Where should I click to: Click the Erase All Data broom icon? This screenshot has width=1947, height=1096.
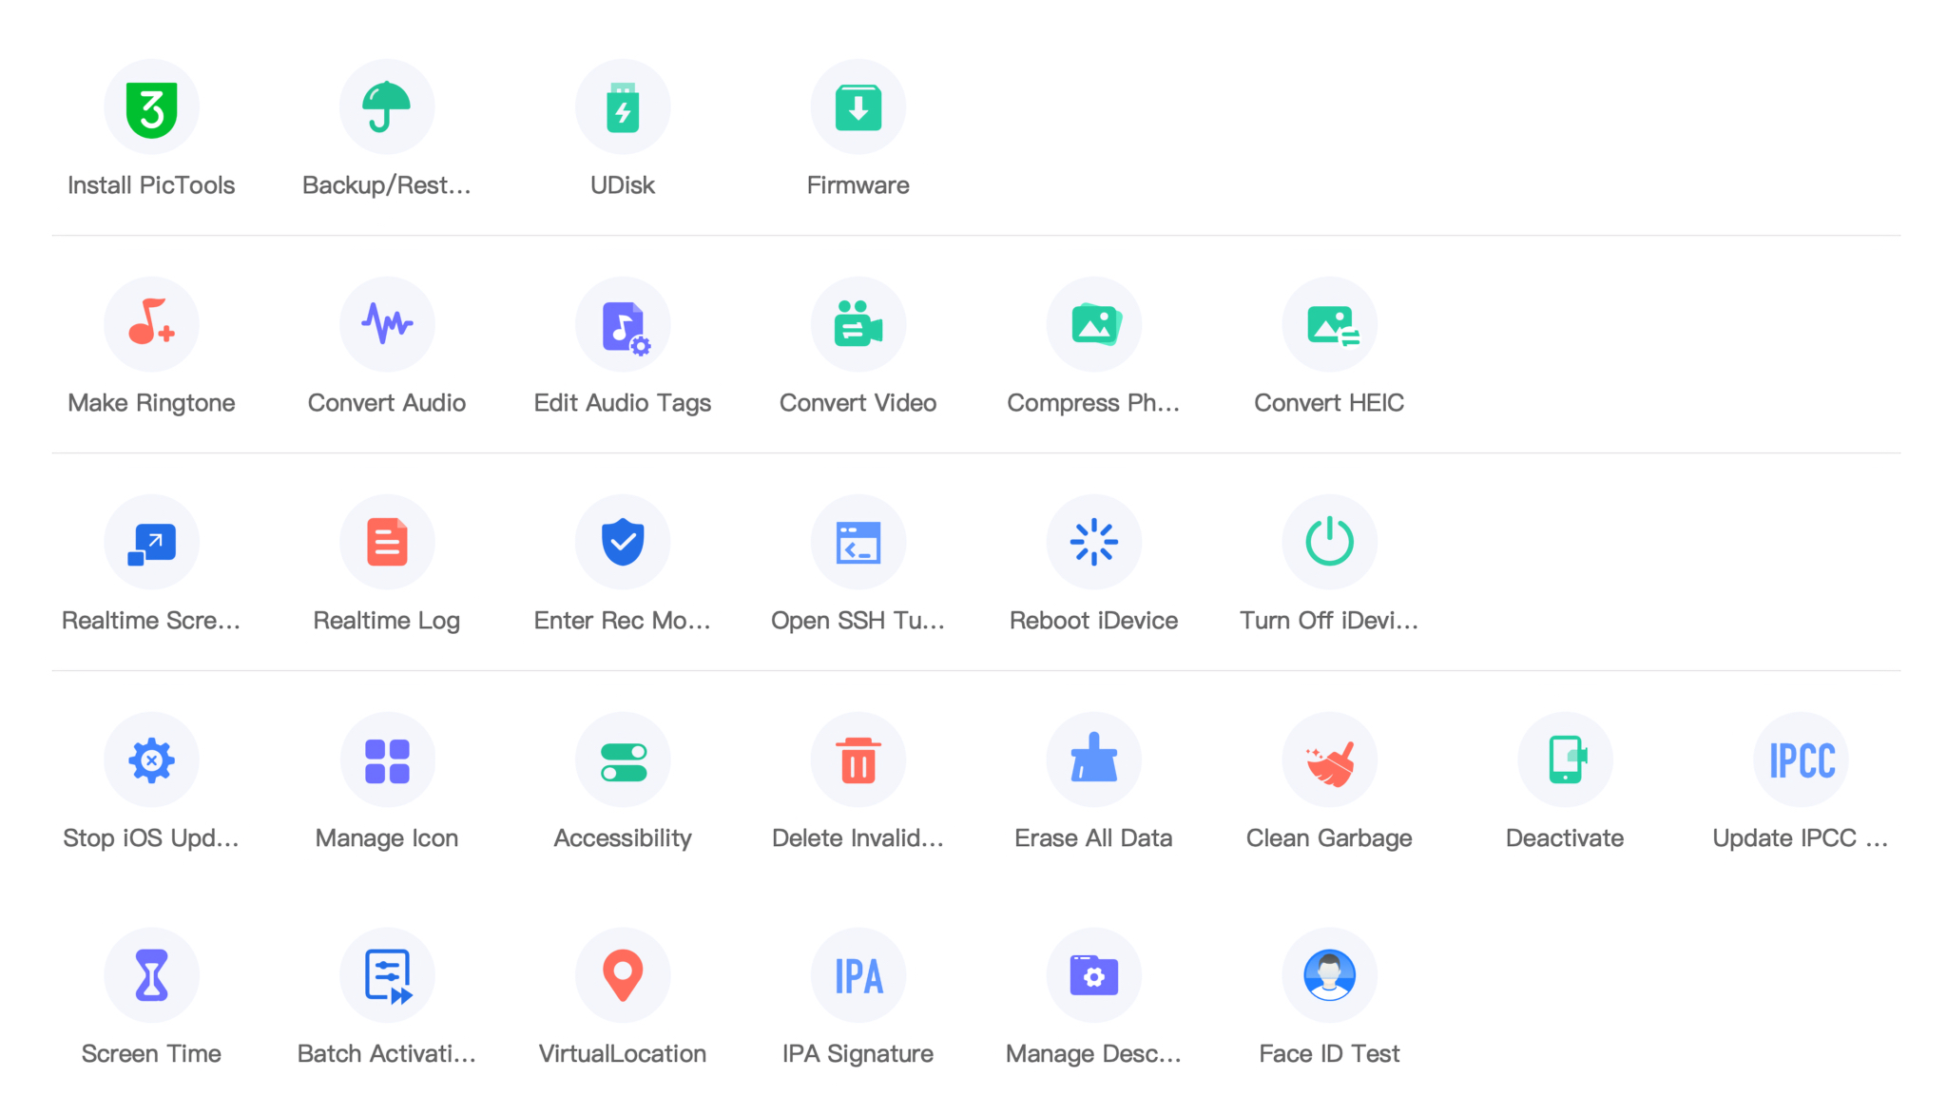(x=1094, y=760)
